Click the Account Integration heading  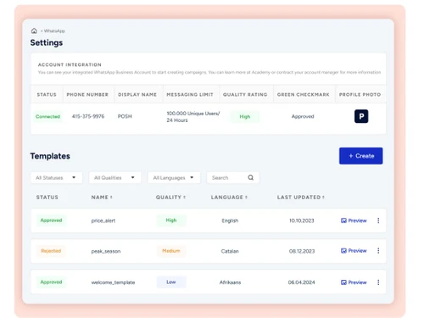click(70, 64)
